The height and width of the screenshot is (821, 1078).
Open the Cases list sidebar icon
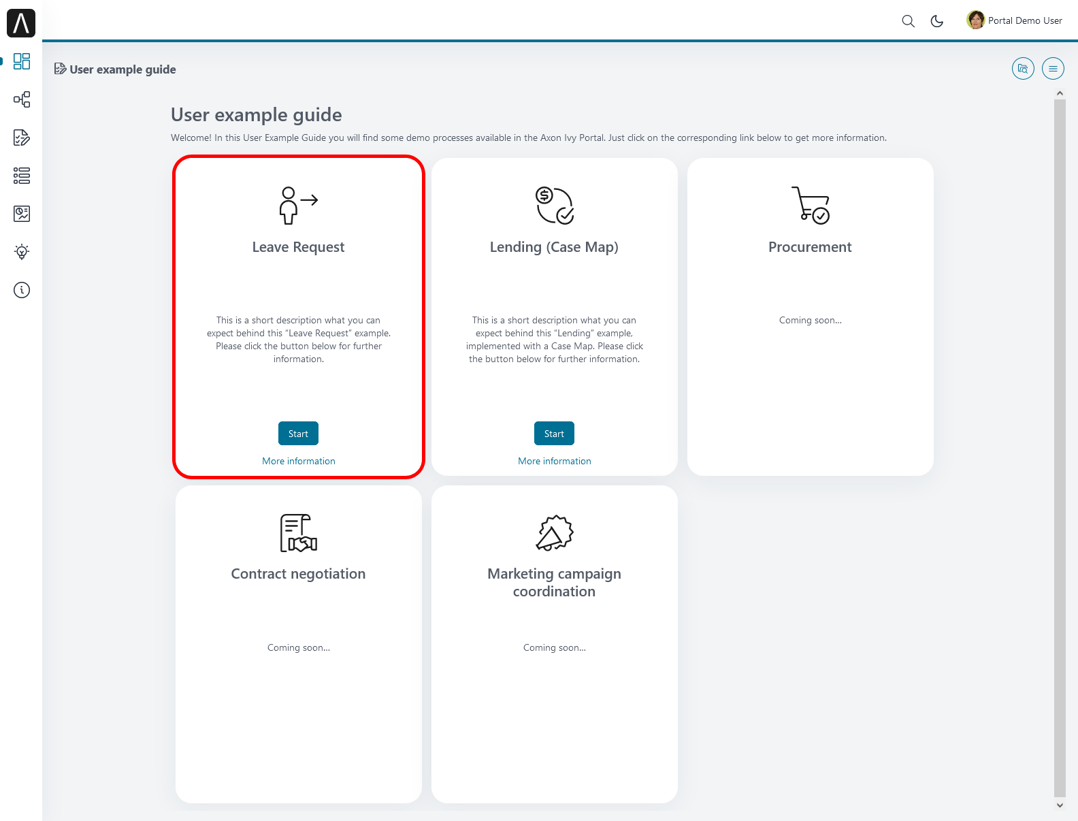pyautogui.click(x=22, y=176)
